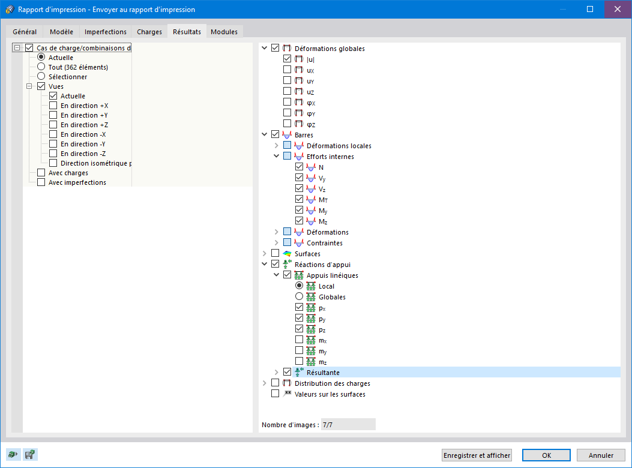Open the Général tab
632x468 pixels.
[25, 31]
